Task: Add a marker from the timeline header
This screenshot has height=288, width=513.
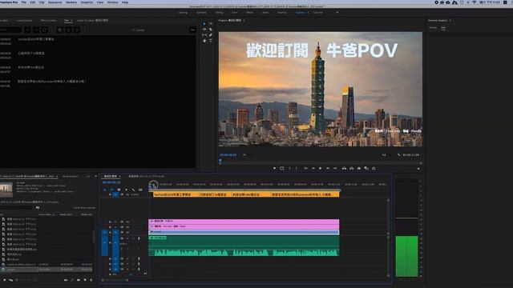Action: point(126,190)
